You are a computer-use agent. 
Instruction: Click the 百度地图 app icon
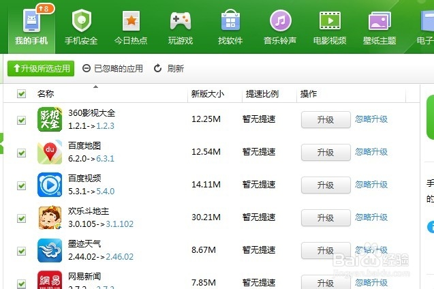[x=50, y=152]
